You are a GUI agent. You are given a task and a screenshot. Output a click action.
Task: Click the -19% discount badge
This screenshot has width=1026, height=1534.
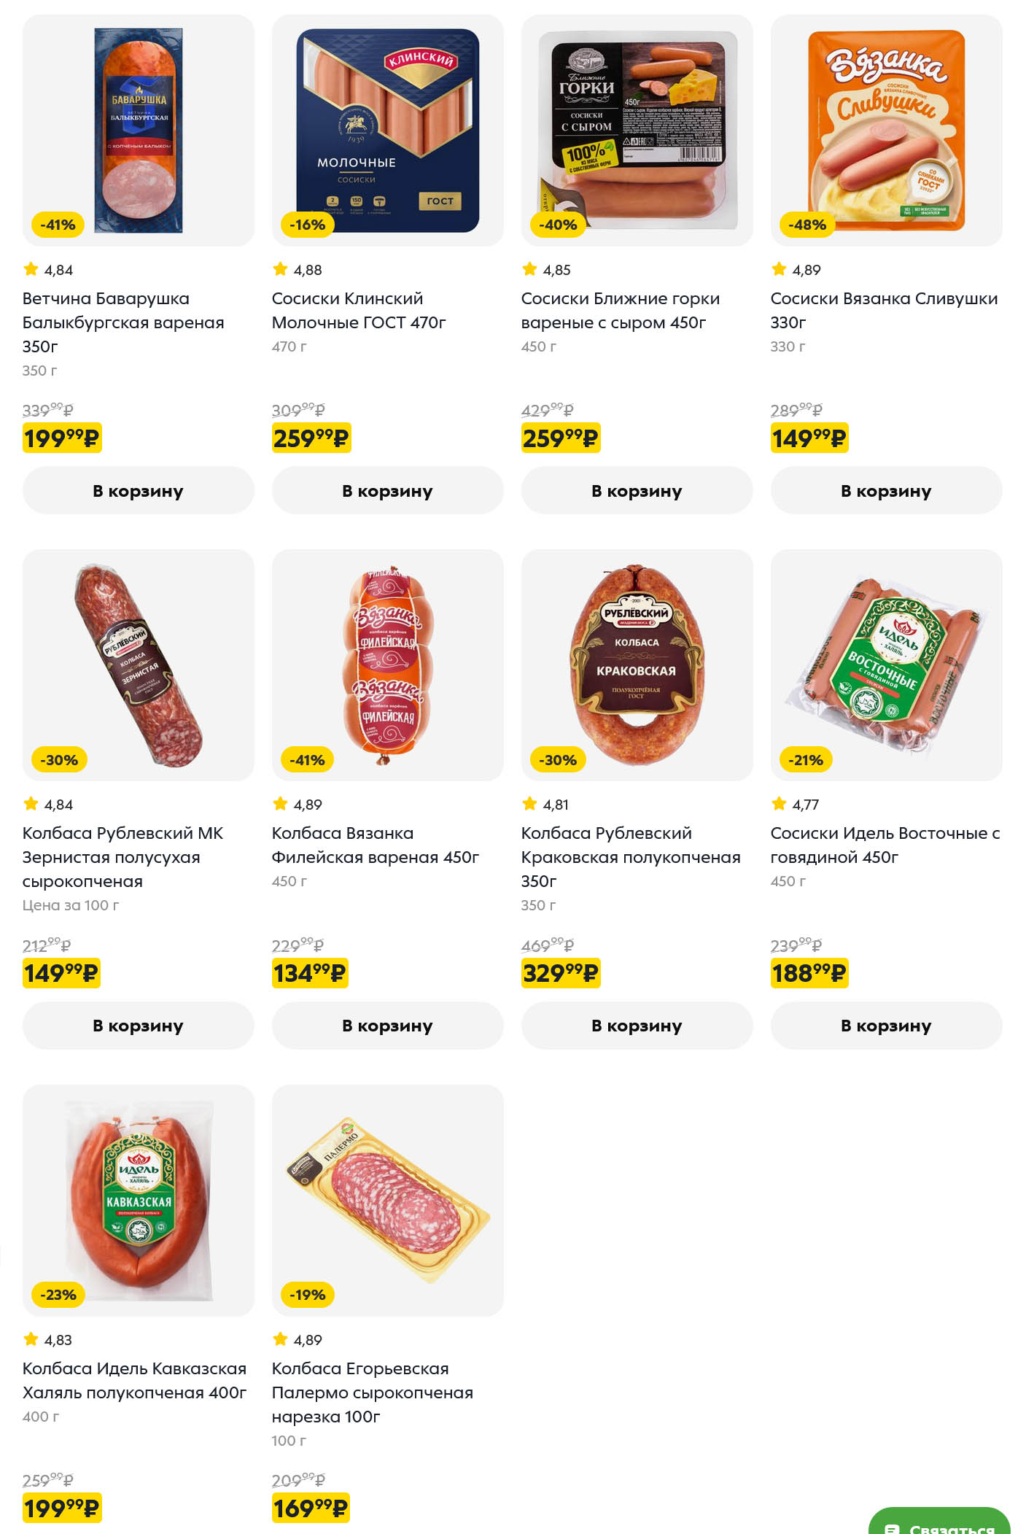(307, 1295)
